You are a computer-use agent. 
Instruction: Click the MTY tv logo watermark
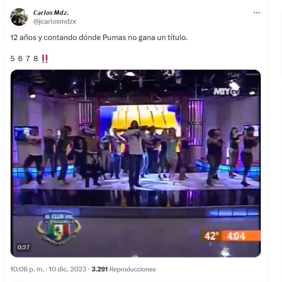coord(227,92)
